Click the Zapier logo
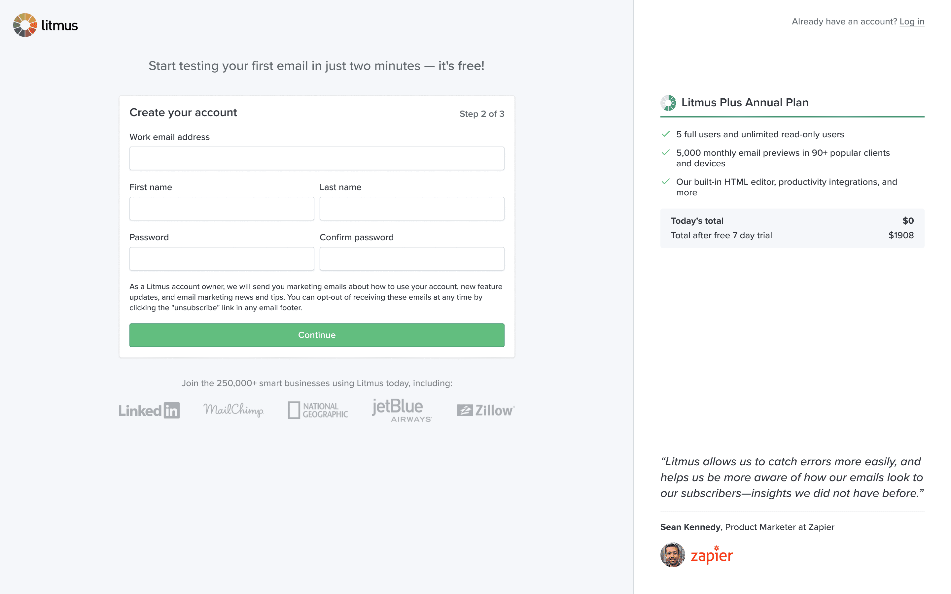The image size is (951, 594). [712, 555]
